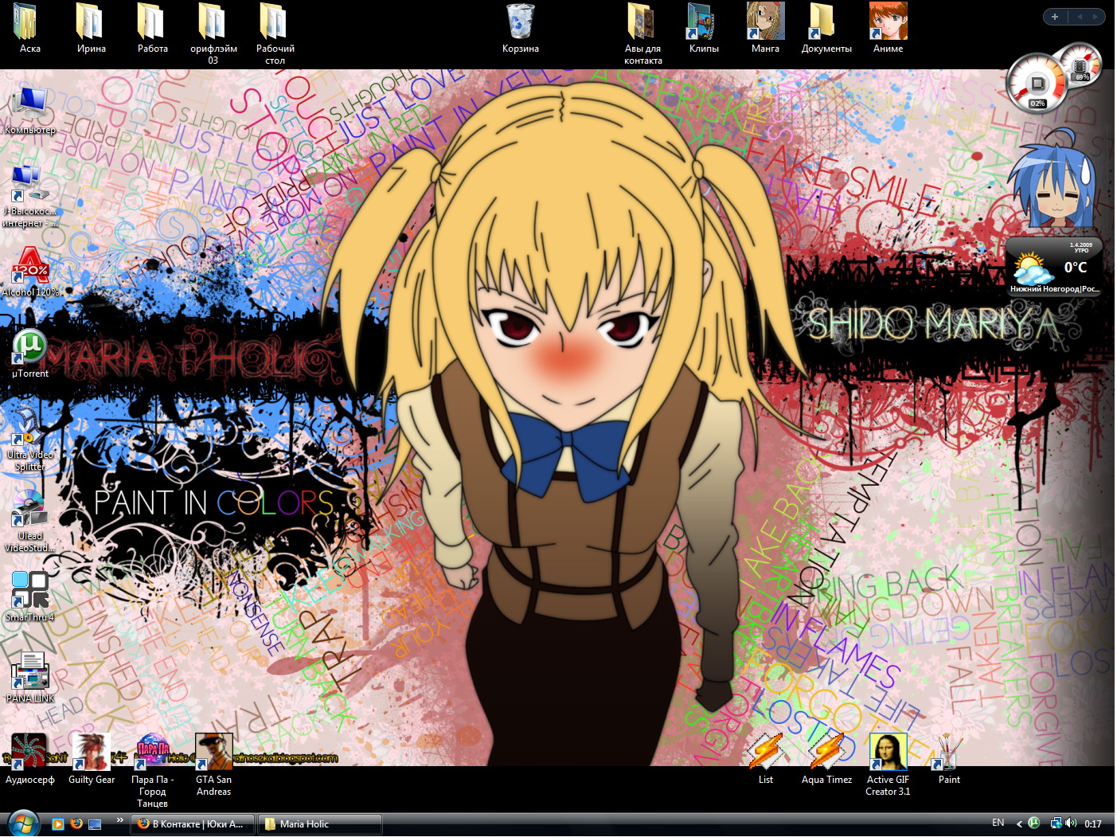Launch the SmarThru 4 shortcut
The height and width of the screenshot is (837, 1117).
coord(29,597)
